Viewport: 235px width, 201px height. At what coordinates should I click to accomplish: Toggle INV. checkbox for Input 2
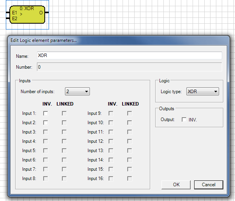46,123
